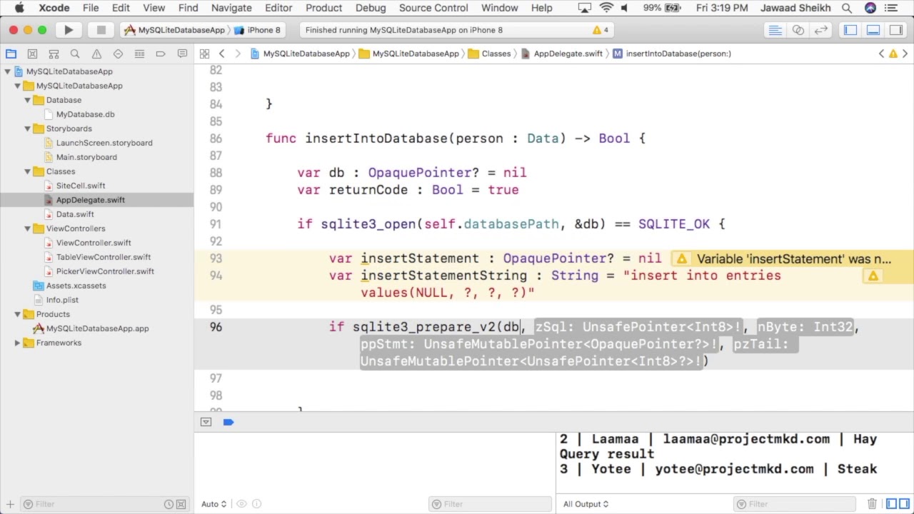Click the warning icon on line 94
This screenshot has height=514, width=914.
(x=873, y=276)
